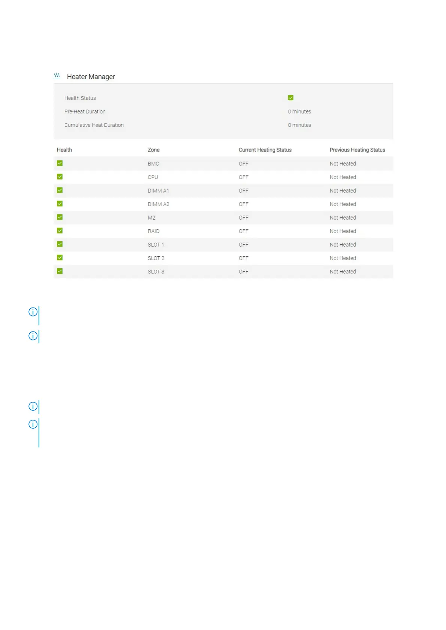Click the Cumulative Heat Duration 0 minutes value
The height and width of the screenshot is (630, 446).
click(300, 125)
